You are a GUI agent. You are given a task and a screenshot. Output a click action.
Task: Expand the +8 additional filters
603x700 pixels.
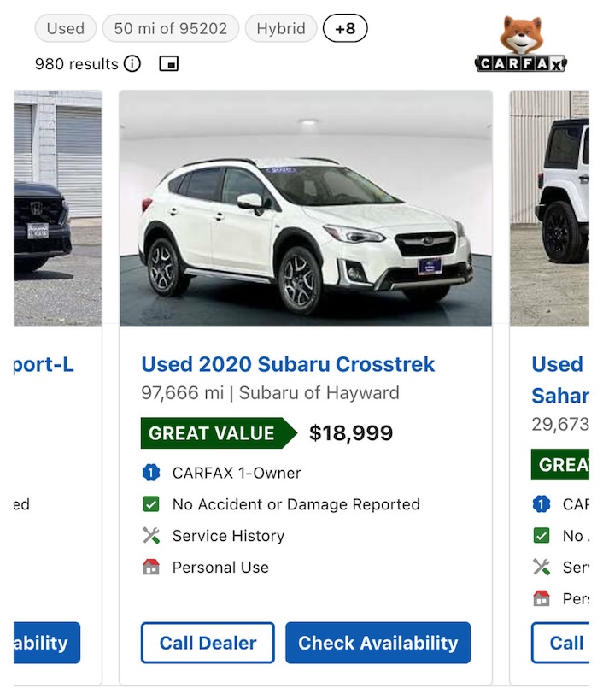pyautogui.click(x=345, y=28)
